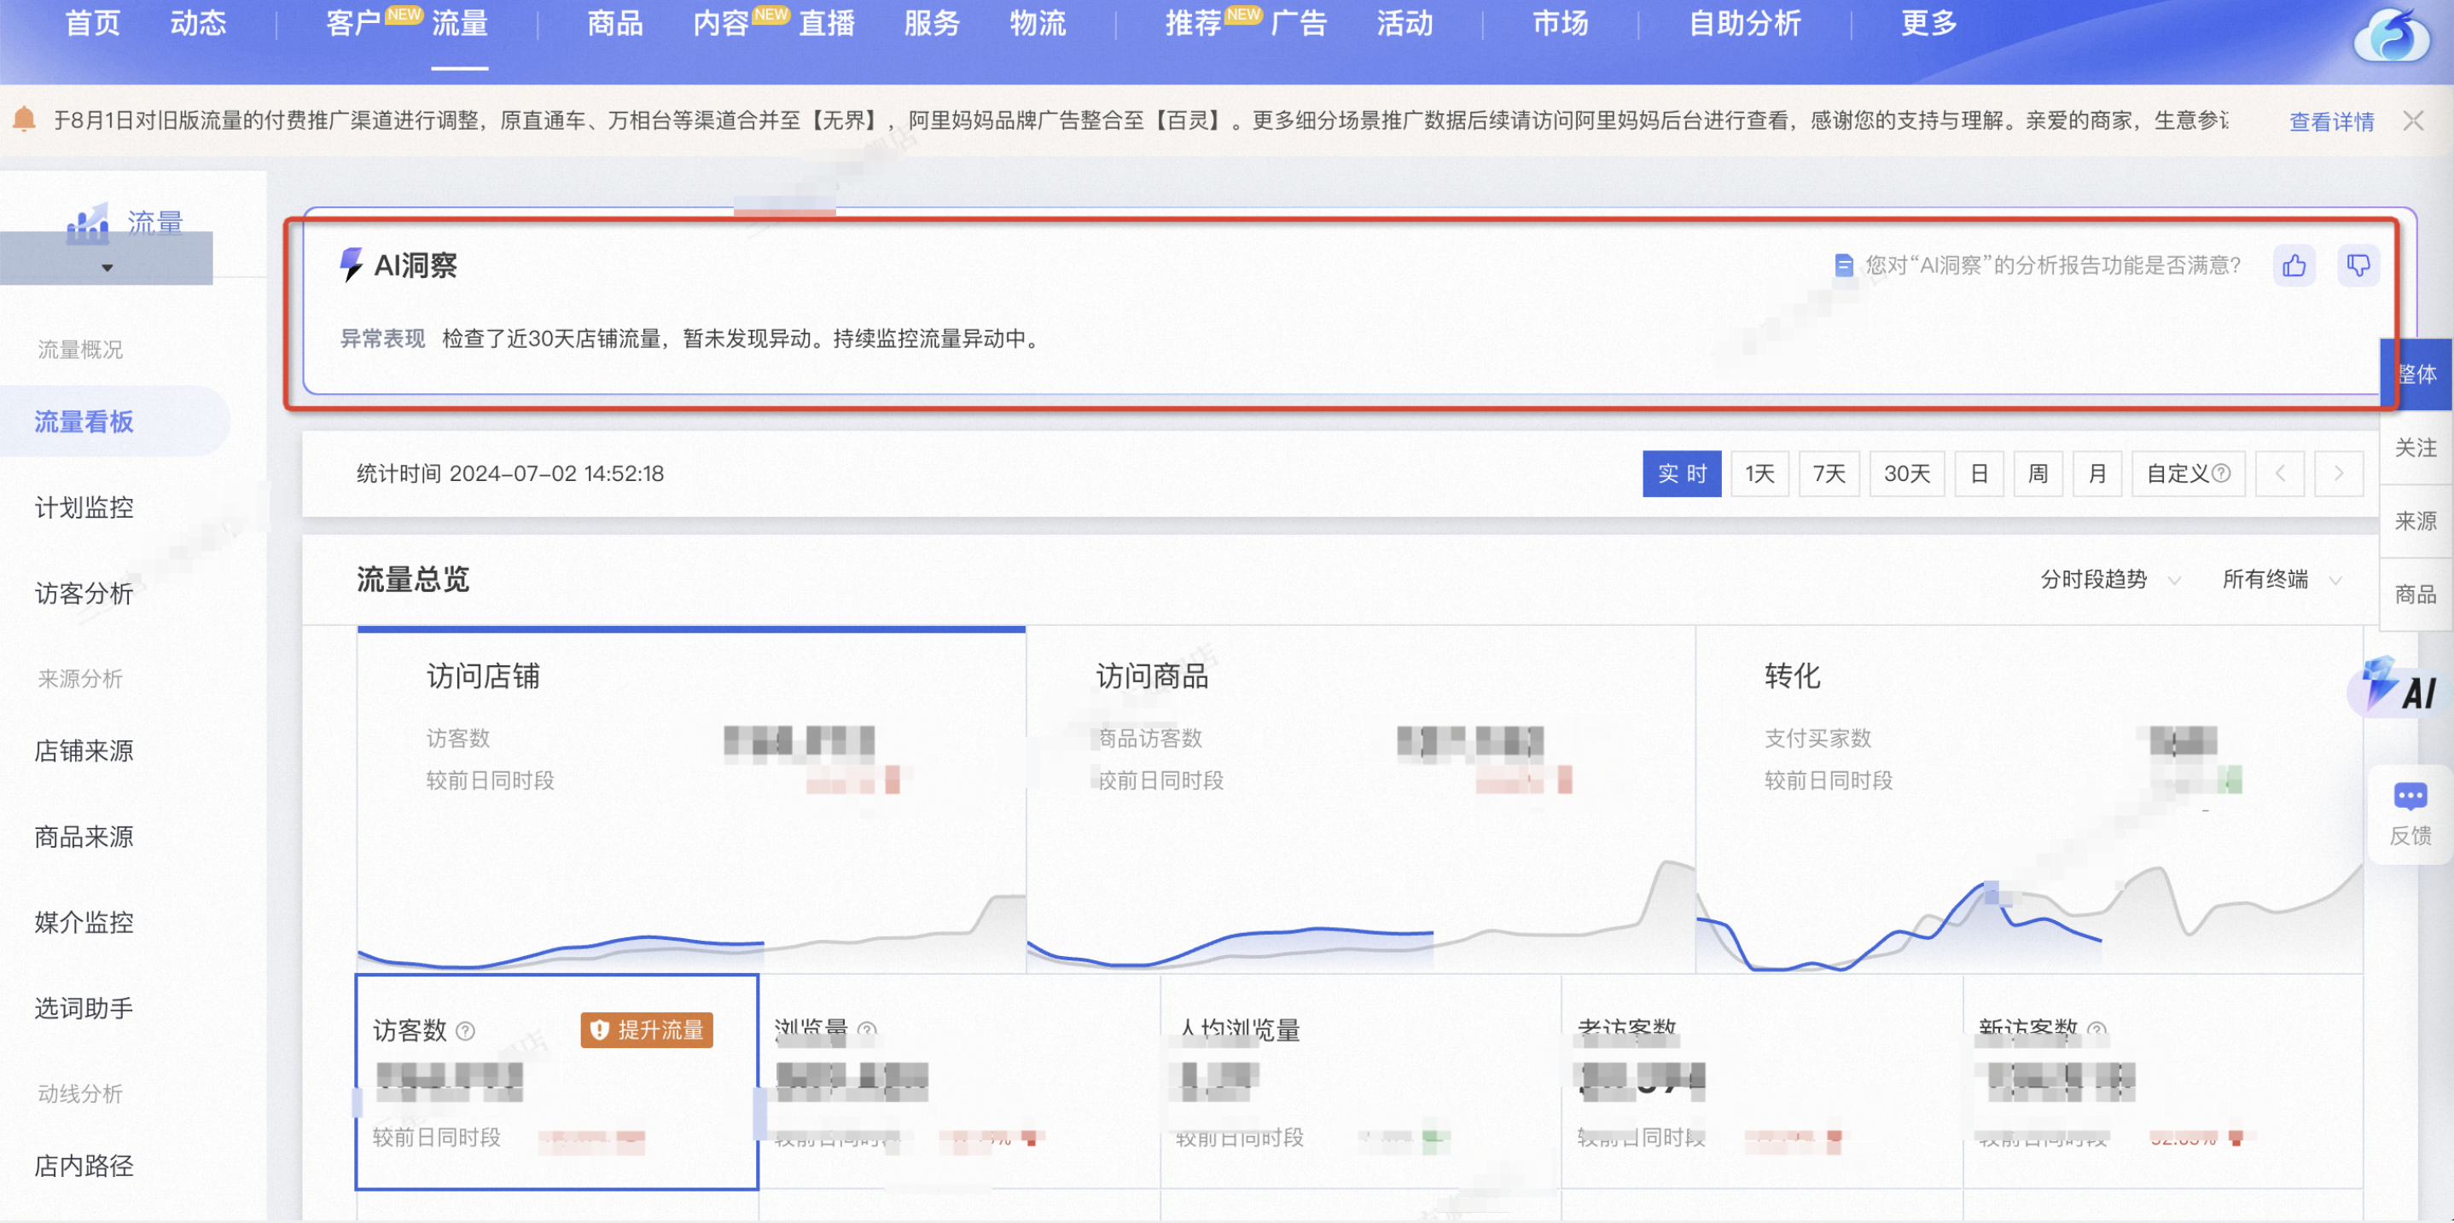
Task: Jump to 关注 anchor on right
Action: tap(2416, 448)
